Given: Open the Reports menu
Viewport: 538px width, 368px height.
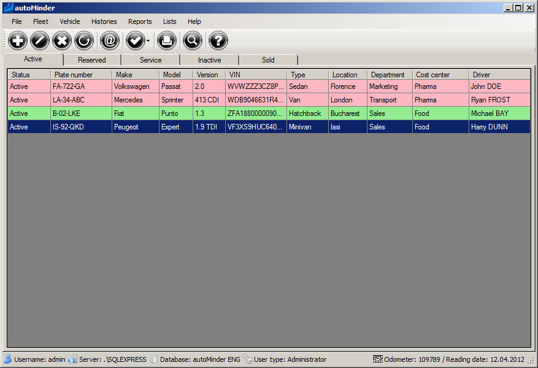Looking at the screenshot, I should point(140,21).
